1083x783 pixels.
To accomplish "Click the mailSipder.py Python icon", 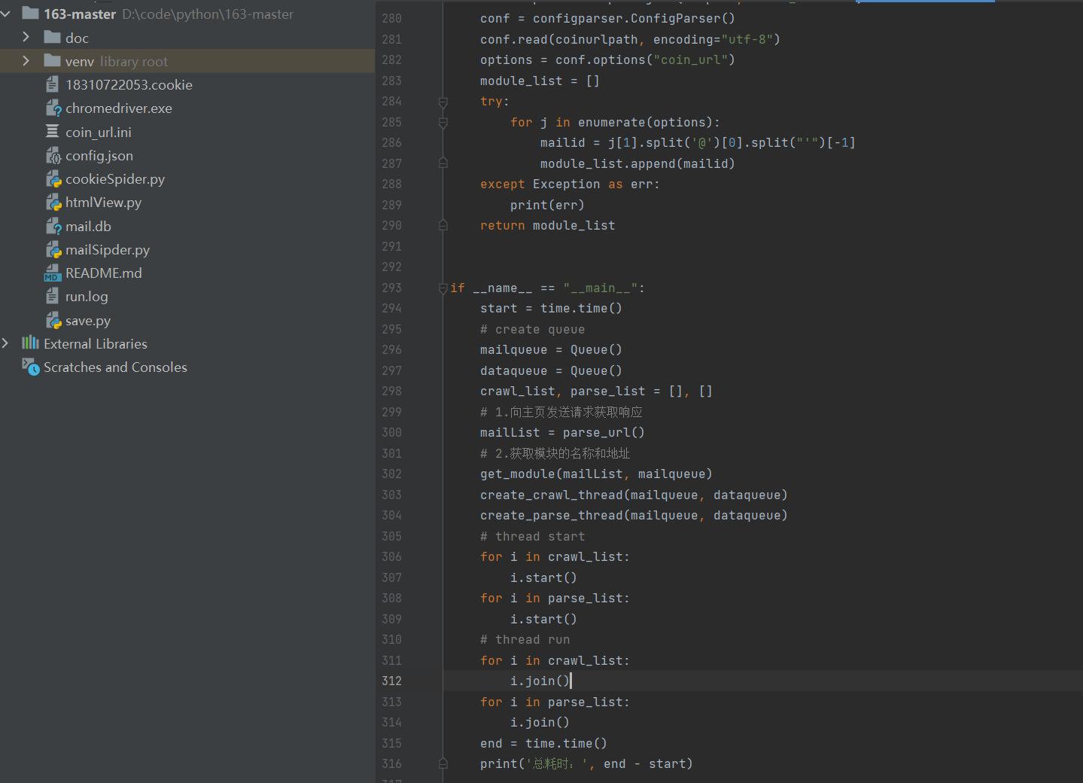I will 53,249.
